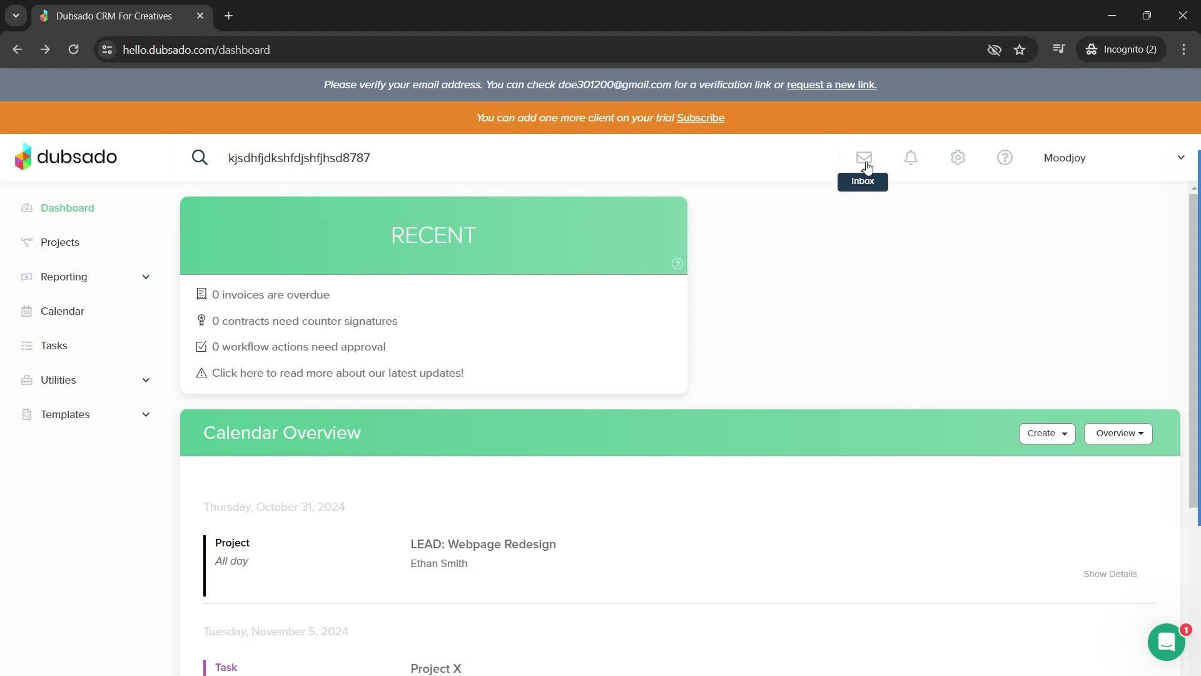1201x676 pixels.
Task: Open the Overview dropdown
Action: (1118, 433)
